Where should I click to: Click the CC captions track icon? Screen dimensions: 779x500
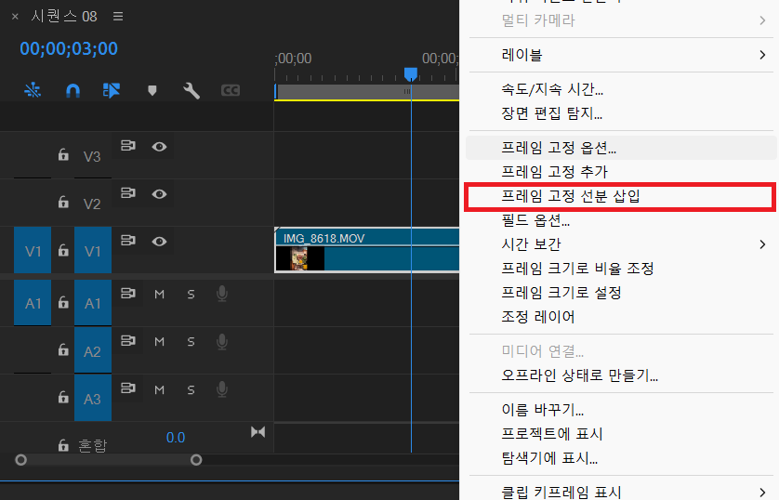tap(230, 90)
